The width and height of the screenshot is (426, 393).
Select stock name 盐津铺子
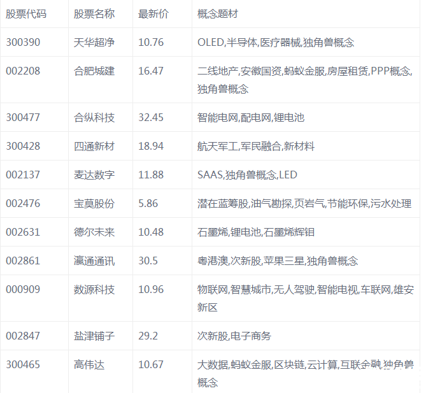[94, 336]
